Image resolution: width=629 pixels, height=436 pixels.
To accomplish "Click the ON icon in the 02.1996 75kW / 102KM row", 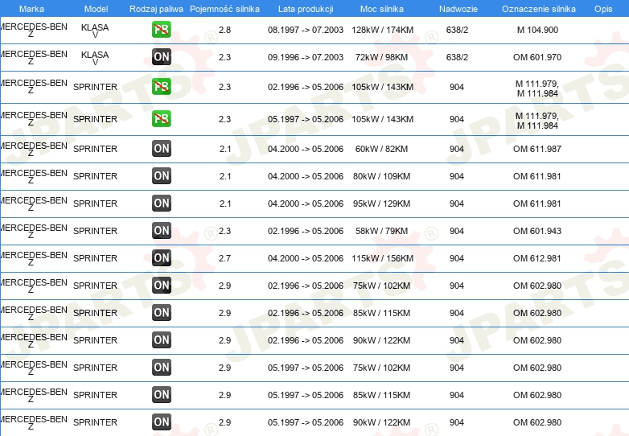I will click(161, 286).
